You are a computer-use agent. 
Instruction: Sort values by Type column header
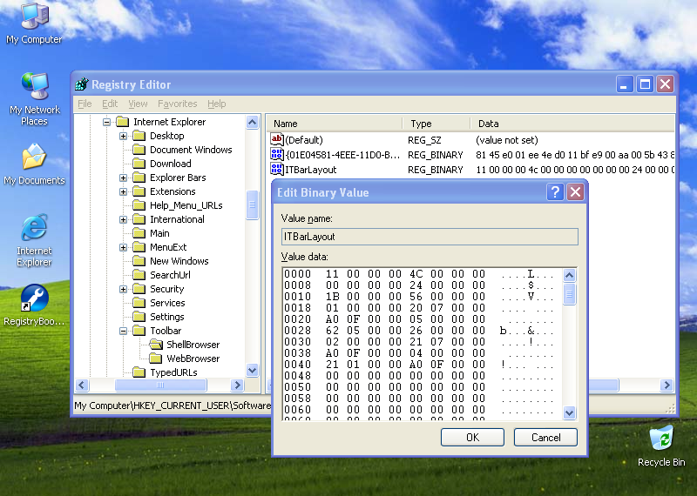tap(436, 124)
